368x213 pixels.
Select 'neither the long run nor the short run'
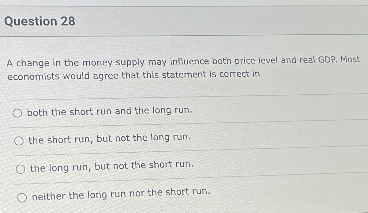21,196
